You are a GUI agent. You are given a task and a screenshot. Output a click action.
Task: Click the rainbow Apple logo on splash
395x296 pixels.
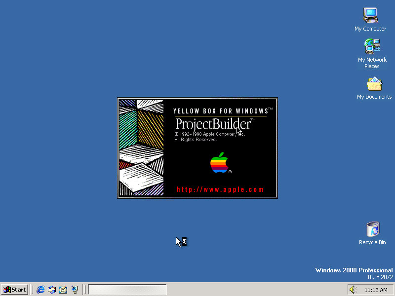(219, 163)
